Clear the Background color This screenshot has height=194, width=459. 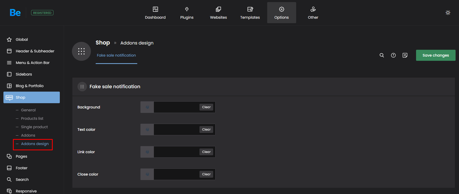tap(206, 107)
